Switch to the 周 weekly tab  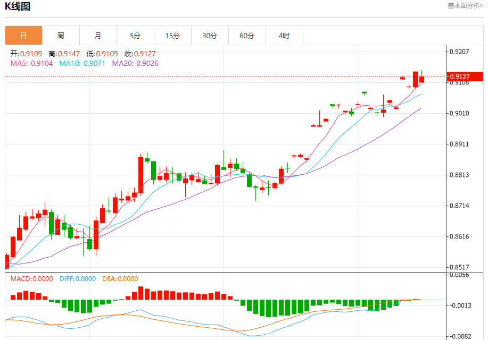pos(61,36)
